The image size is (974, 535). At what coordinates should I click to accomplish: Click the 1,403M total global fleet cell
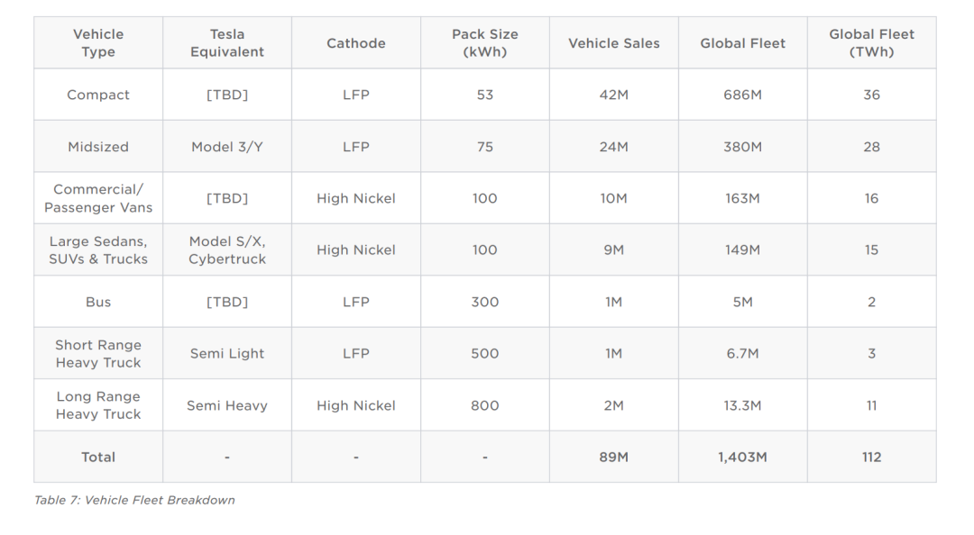coord(742,458)
